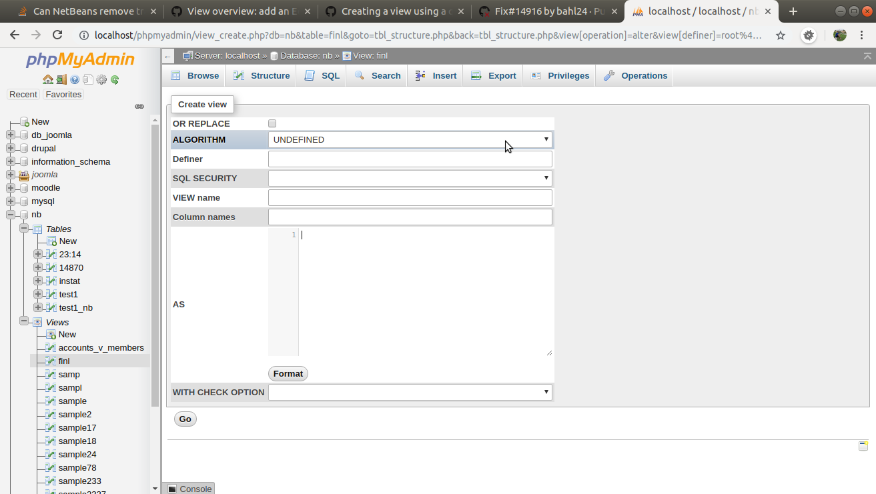Image resolution: width=876 pixels, height=494 pixels.
Task: Switch to the SQL tab
Action: pyautogui.click(x=322, y=75)
